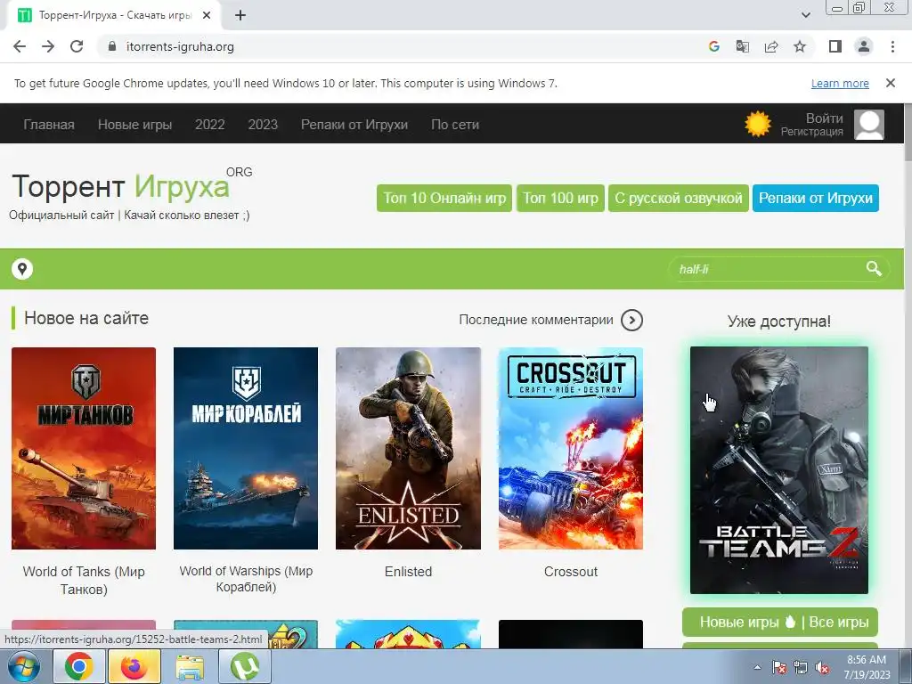Open the new tab plus button
Image resolution: width=912 pixels, height=684 pixels.
tap(240, 15)
